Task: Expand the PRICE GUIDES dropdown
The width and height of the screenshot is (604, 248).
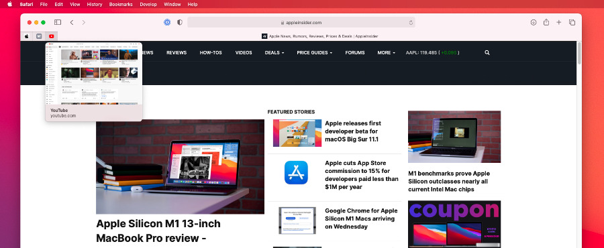Action: [314, 53]
